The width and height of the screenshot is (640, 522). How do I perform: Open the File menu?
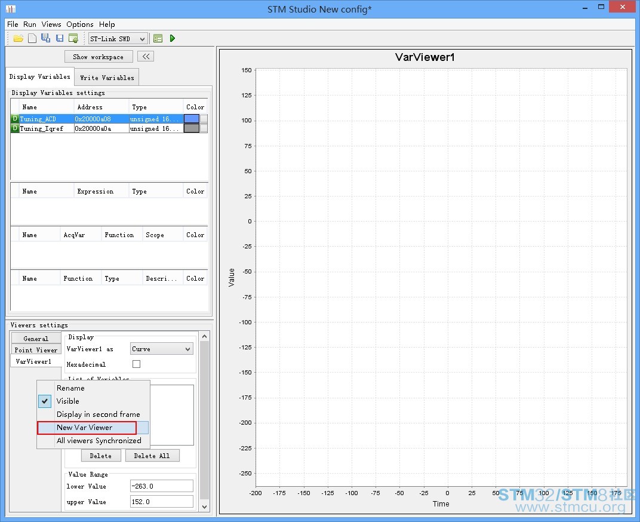tap(13, 24)
